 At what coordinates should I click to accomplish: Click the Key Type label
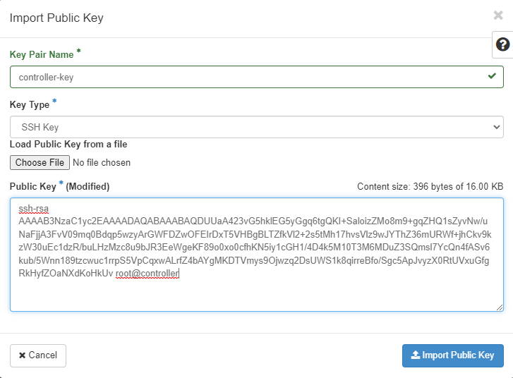click(x=30, y=104)
